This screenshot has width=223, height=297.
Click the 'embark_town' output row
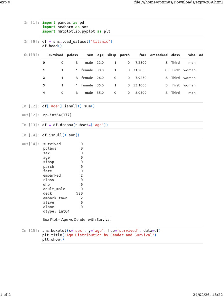63,198
